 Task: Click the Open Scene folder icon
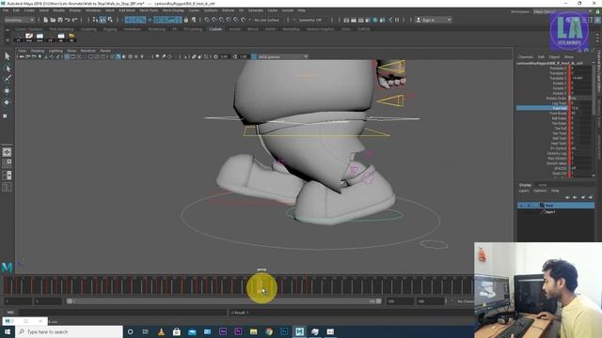pyautogui.click(x=53, y=20)
